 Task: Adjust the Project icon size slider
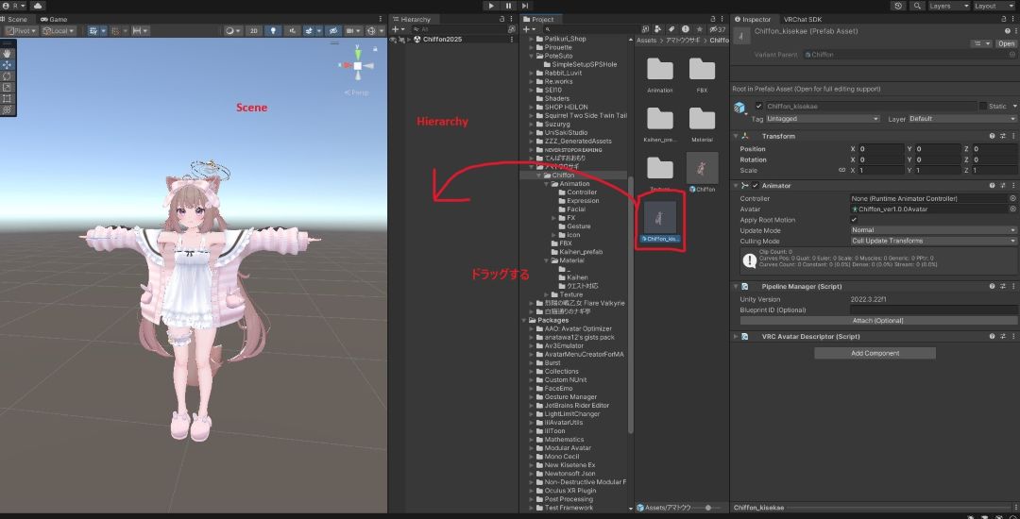pyautogui.click(x=707, y=508)
